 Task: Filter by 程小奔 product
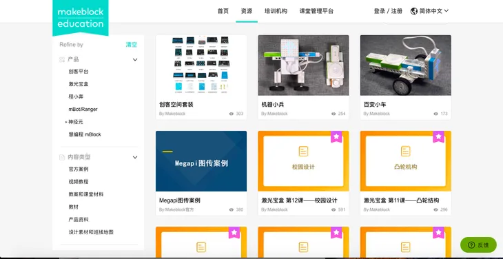(76, 96)
